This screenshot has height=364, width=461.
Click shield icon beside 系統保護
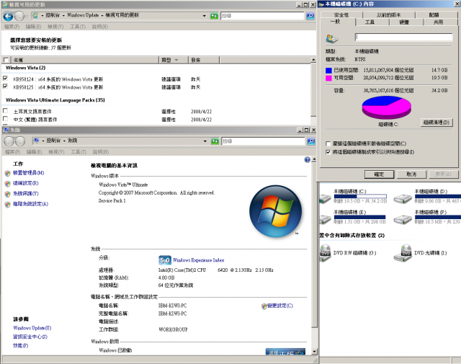[x=8, y=194]
